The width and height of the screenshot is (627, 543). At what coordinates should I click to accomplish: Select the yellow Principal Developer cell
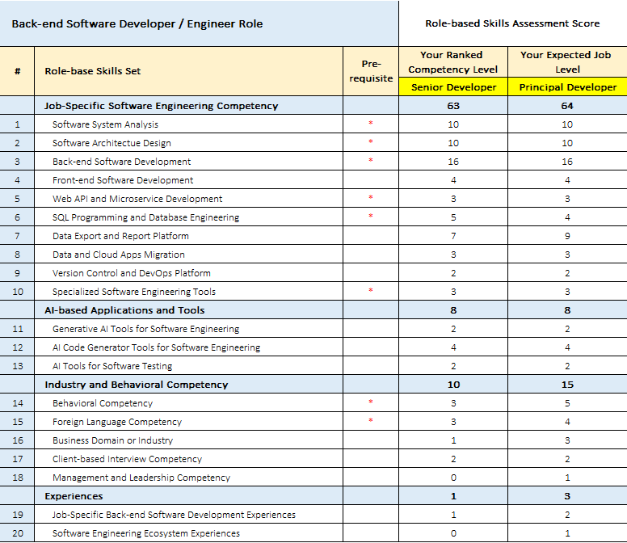(567, 87)
